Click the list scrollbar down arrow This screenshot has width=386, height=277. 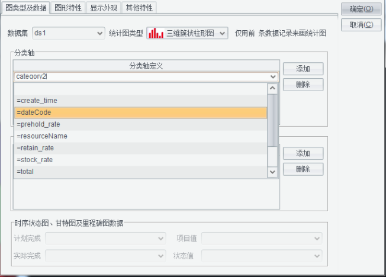click(272, 172)
